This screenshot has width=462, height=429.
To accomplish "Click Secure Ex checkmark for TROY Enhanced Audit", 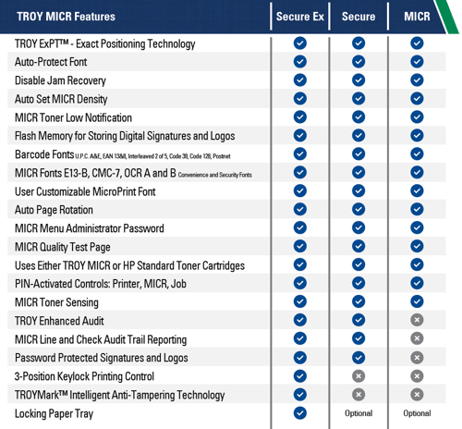I will point(300,320).
